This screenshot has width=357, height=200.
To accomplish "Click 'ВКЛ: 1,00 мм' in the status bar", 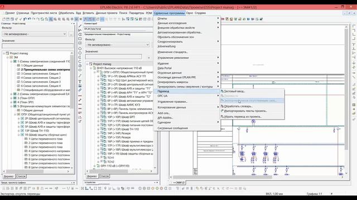I will (x=274, y=194).
